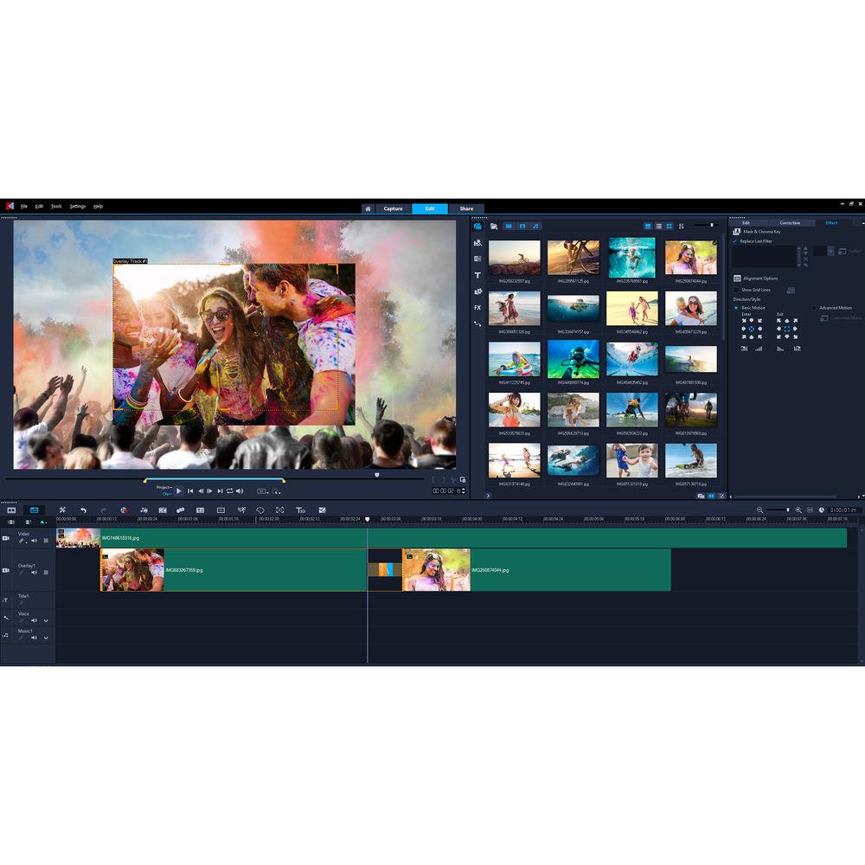Collapse the Effect panel with its arrow
This screenshot has height=865, width=865.
point(862,222)
